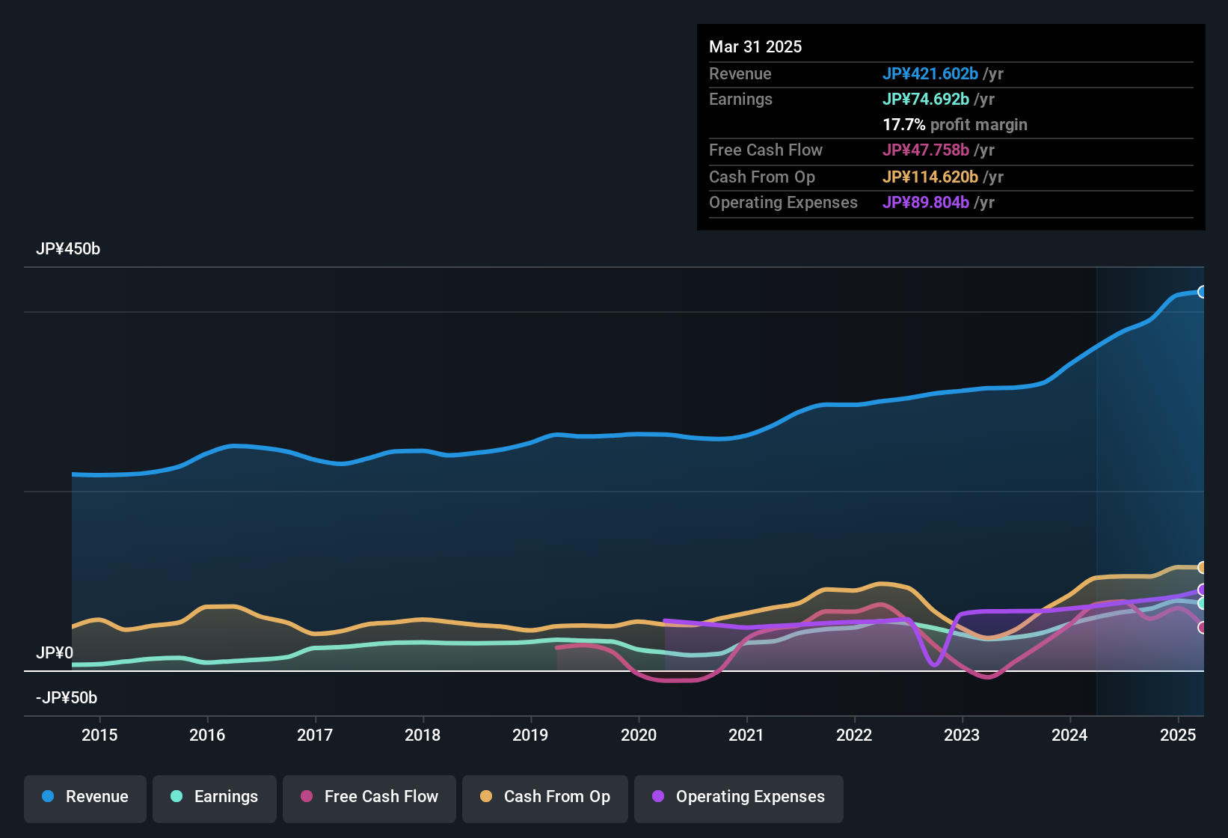Select the blue Revenue legend dot
1228x838 pixels.
[47, 797]
